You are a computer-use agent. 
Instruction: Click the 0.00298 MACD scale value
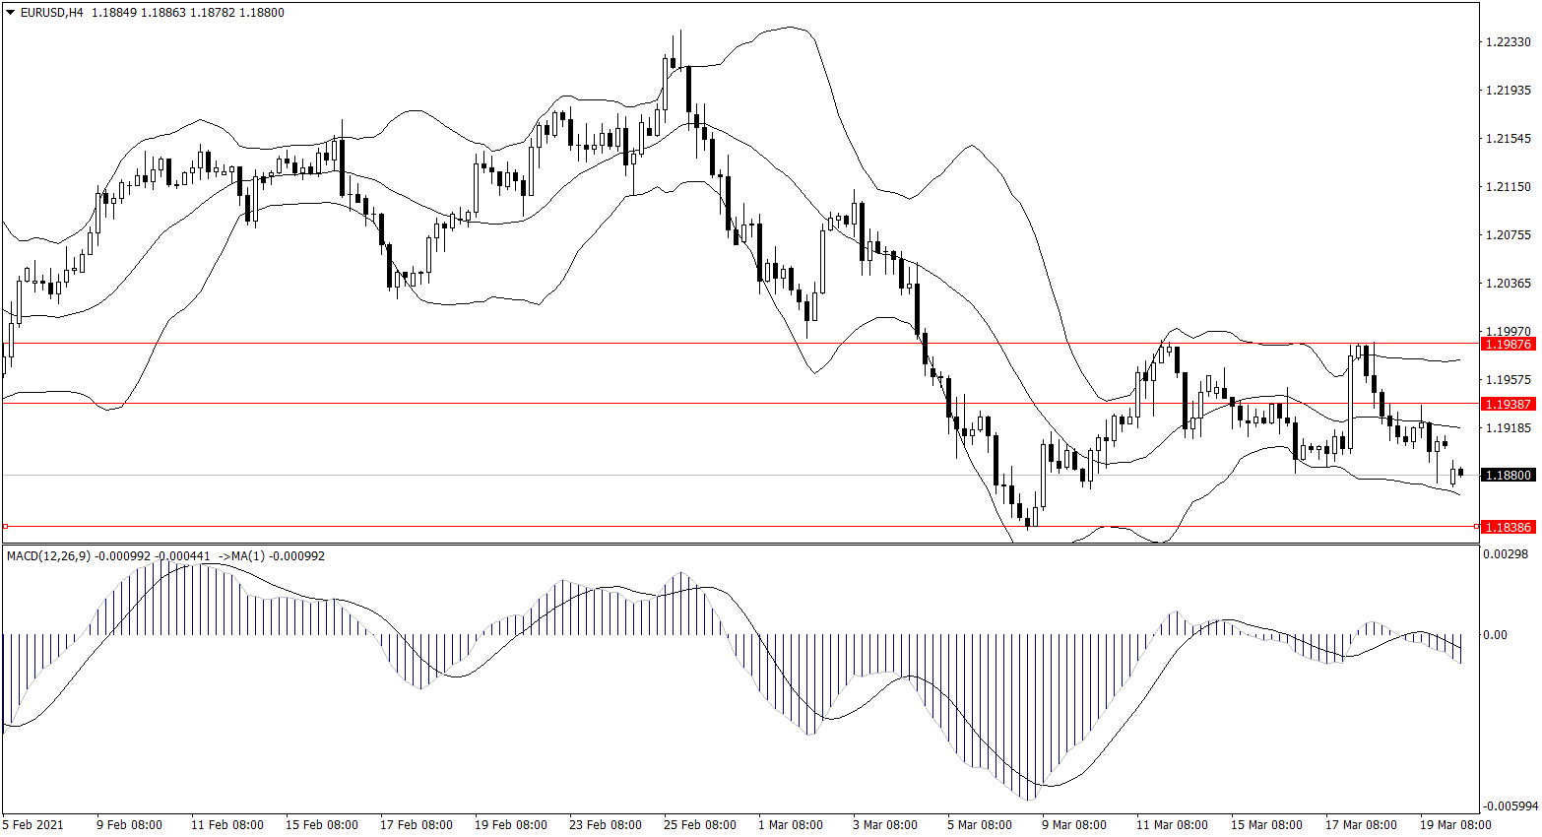tap(1506, 554)
